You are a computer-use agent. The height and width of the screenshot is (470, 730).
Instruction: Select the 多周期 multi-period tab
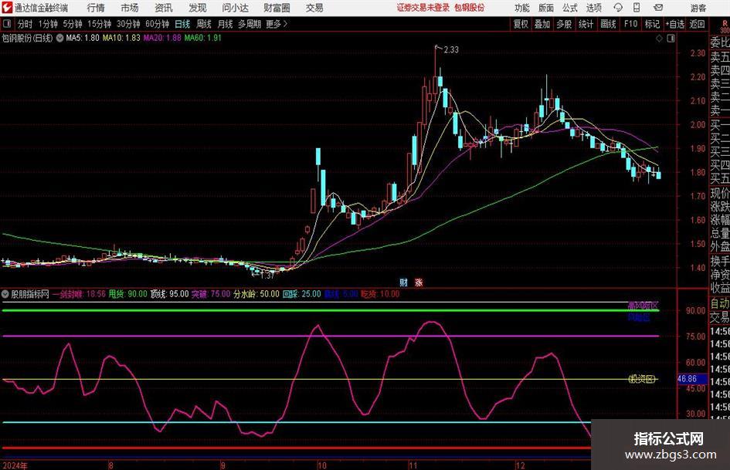250,24
